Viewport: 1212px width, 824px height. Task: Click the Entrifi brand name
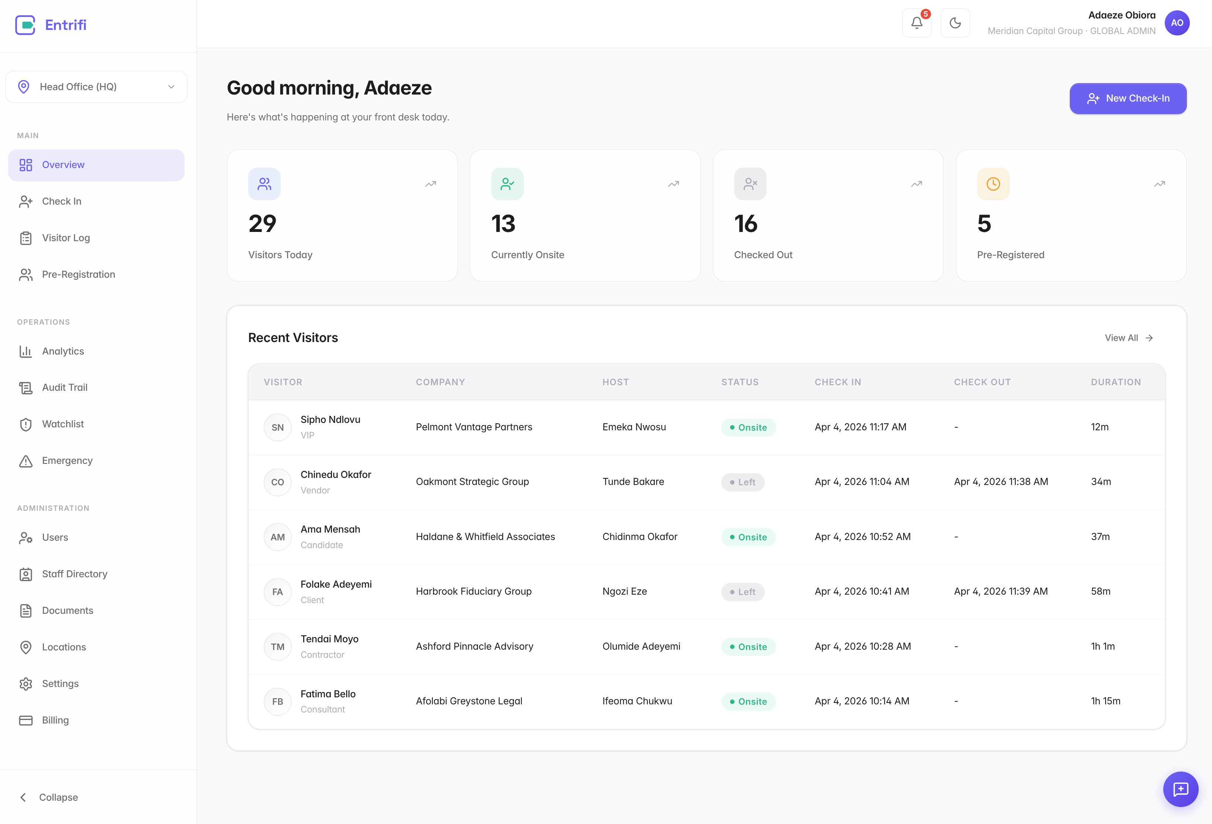coord(66,25)
